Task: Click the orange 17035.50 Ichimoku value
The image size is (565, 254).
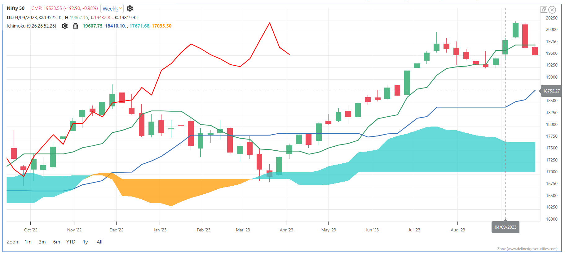Action: (161, 26)
